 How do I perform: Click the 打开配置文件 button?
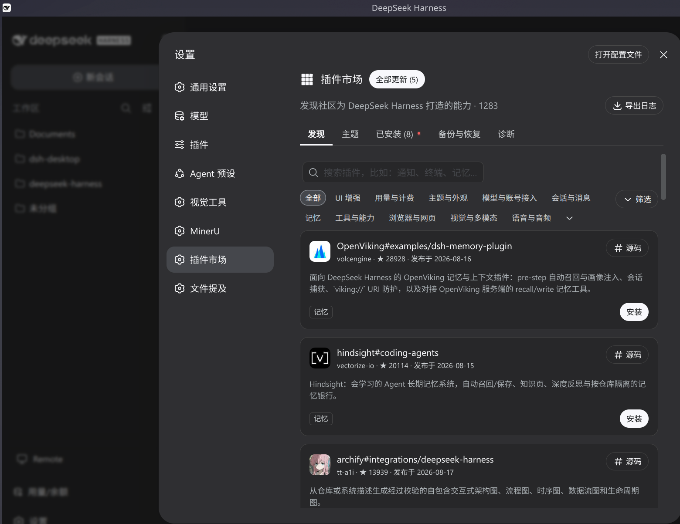[x=619, y=54]
